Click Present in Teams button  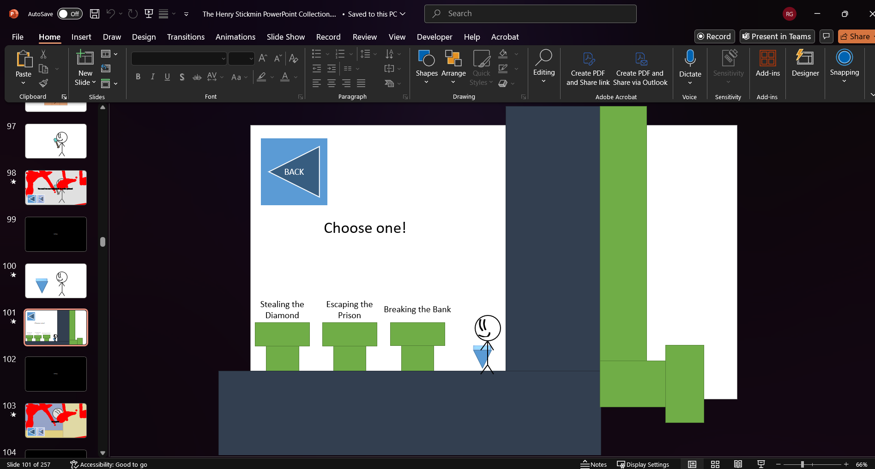click(x=777, y=36)
